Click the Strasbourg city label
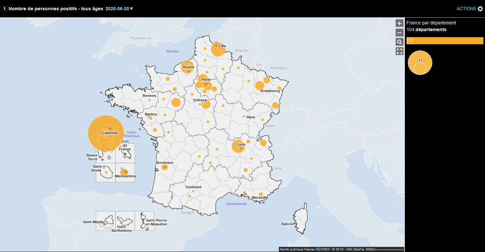Viewport: 485px width, 252px height. click(x=270, y=91)
